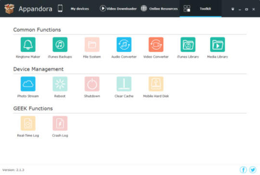Image resolution: width=260 pixels, height=175 pixels.
Task: Select the Shutdown power icon
Action: [92, 84]
